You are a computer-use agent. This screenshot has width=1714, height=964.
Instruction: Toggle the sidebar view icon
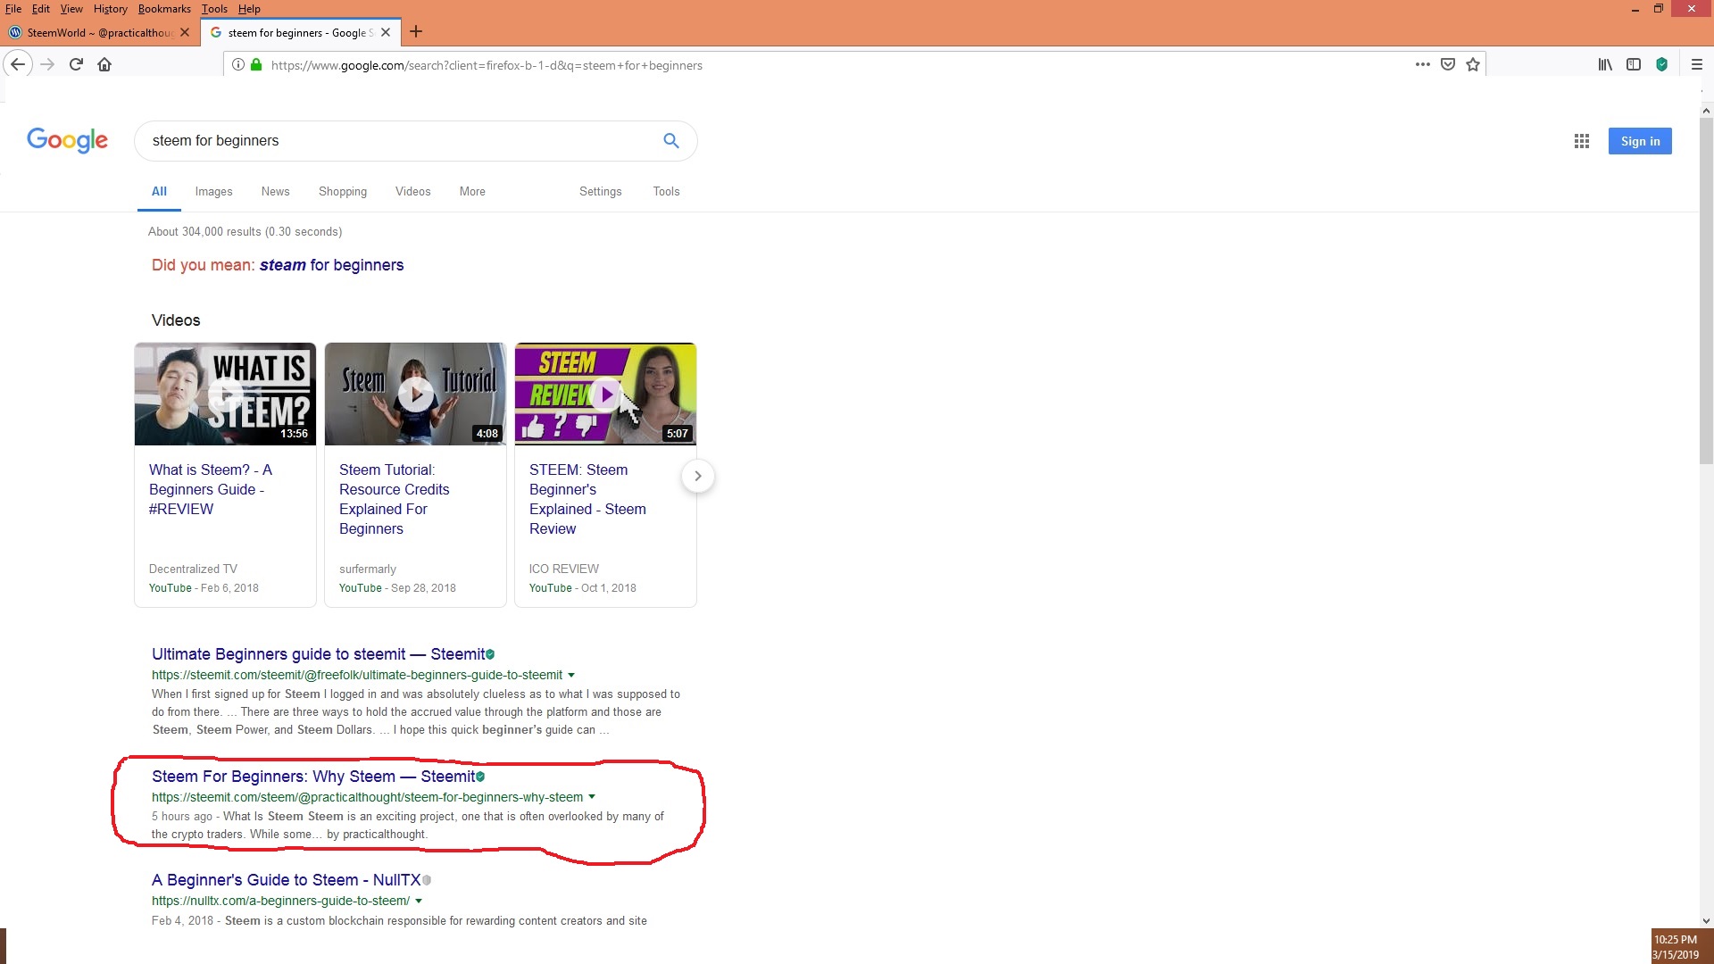[x=1634, y=64]
